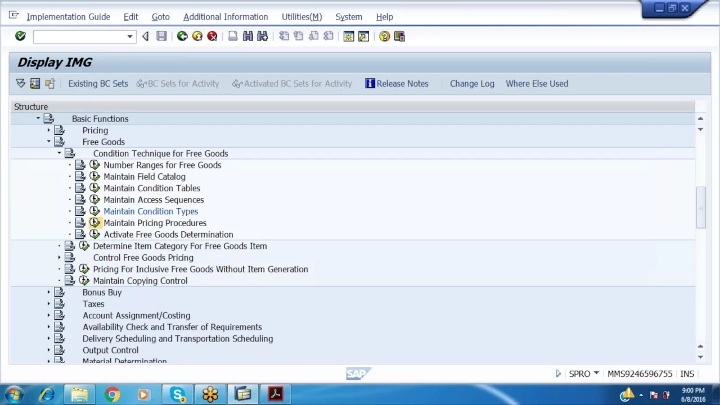Click the Create New Session icon
This screenshot has height=405, width=720.
tap(349, 36)
